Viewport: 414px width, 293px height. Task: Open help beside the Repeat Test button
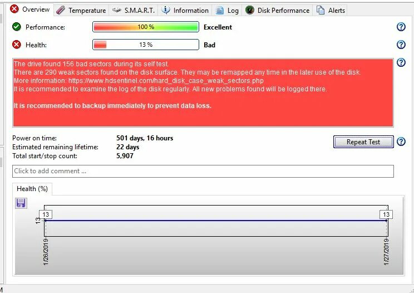(x=401, y=141)
